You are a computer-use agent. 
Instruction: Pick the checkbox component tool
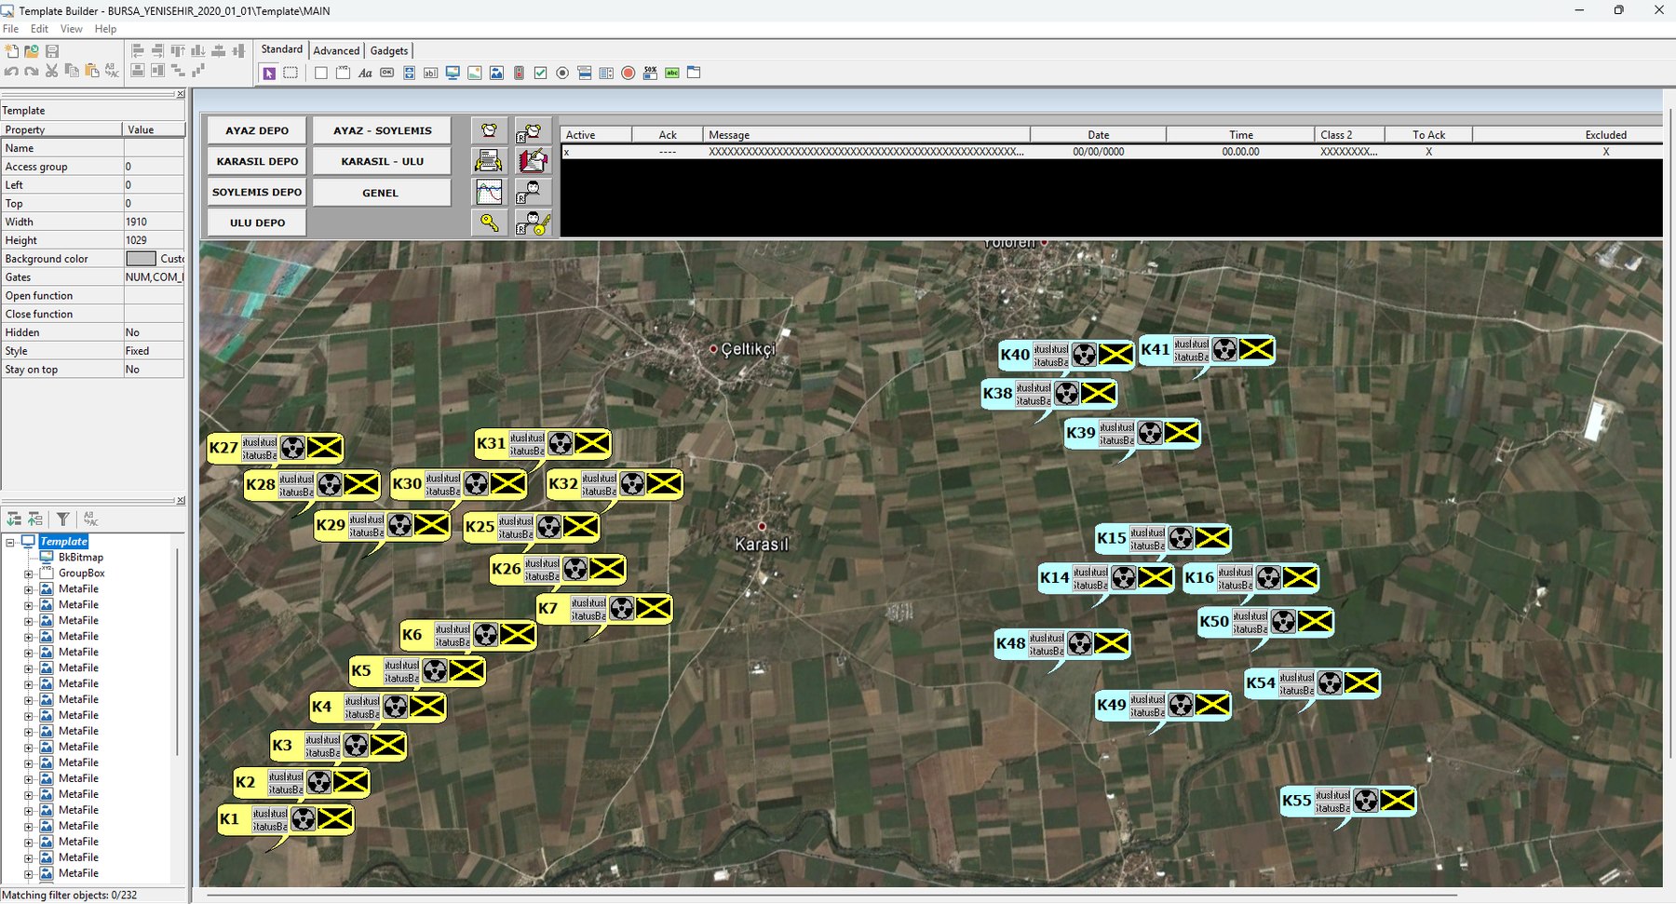click(540, 73)
